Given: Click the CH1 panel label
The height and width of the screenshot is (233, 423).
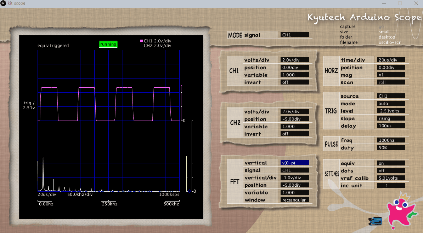Looking at the screenshot, I should [x=234, y=71].
